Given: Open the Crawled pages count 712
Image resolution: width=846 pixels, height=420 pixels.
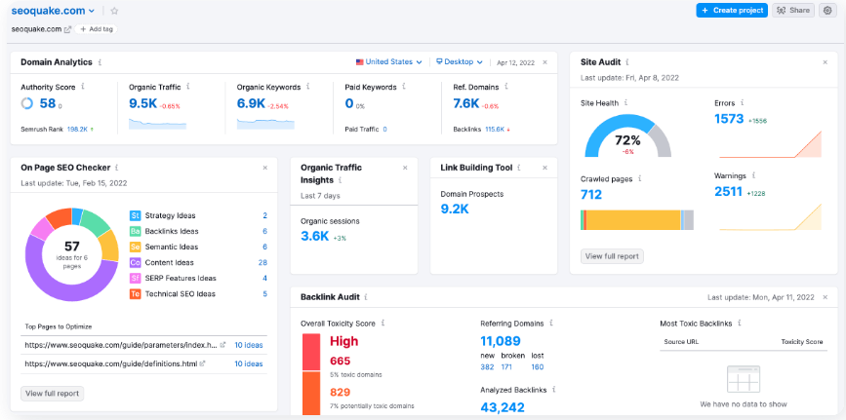Looking at the screenshot, I should point(591,195).
